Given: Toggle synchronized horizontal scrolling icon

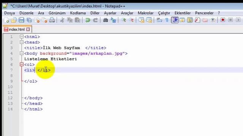Looking at the screenshot, I should click(x=149, y=20).
